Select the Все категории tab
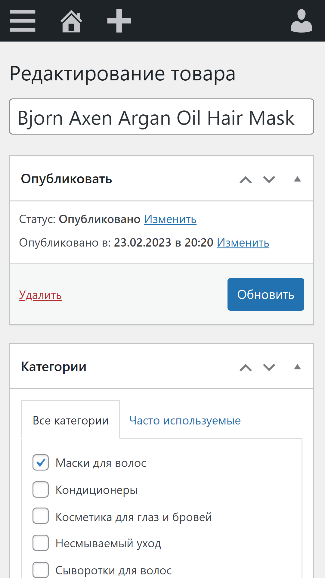The width and height of the screenshot is (325, 578). [x=70, y=421]
